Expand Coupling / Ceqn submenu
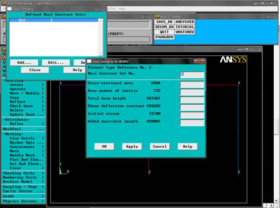The height and width of the screenshot is (208, 280). tap(24, 187)
